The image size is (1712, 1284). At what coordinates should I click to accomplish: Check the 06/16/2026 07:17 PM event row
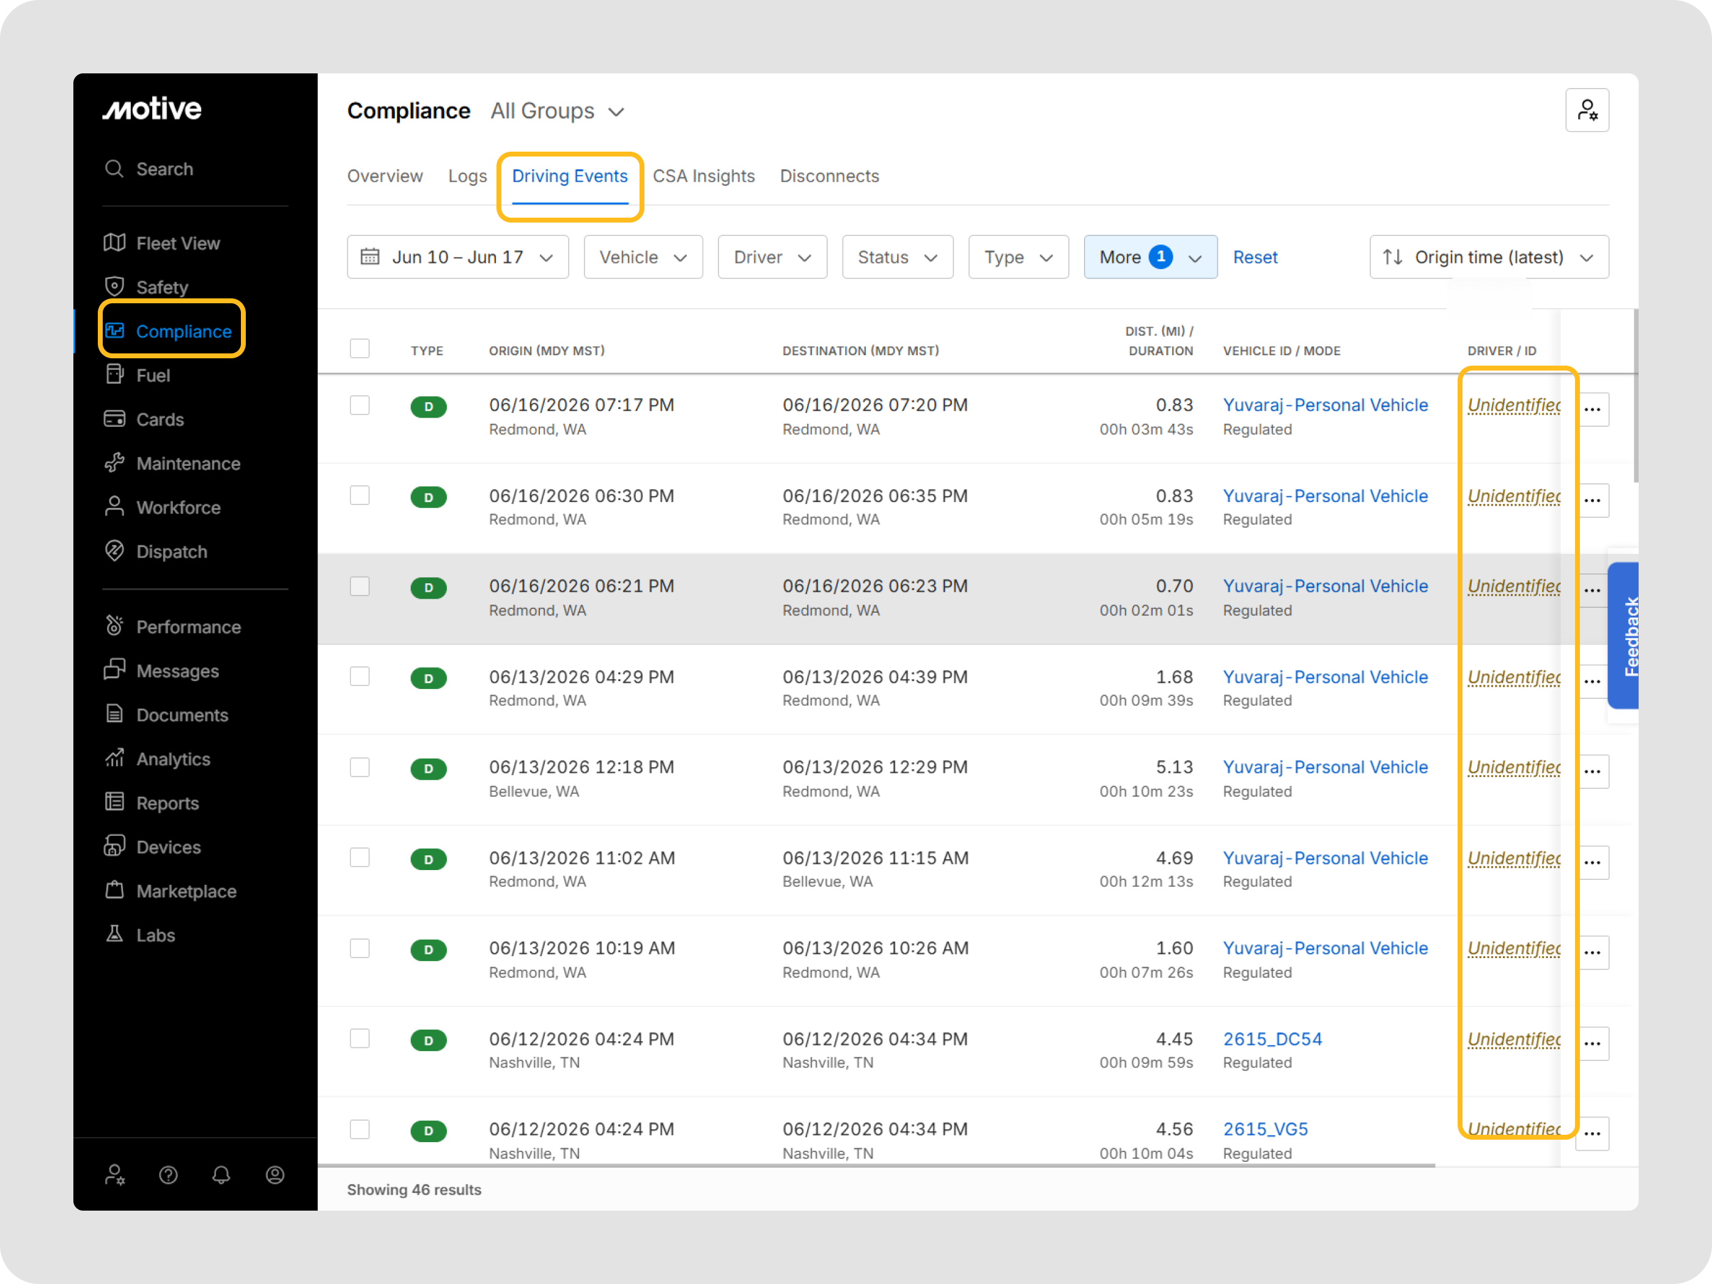point(360,405)
